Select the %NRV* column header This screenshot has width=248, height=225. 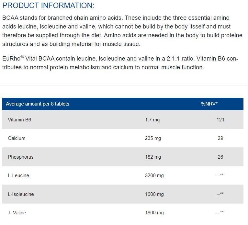209,104
